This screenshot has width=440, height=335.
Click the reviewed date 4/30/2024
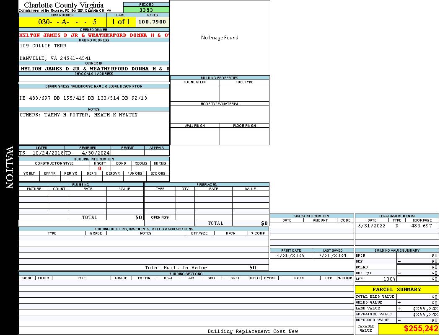96,153
